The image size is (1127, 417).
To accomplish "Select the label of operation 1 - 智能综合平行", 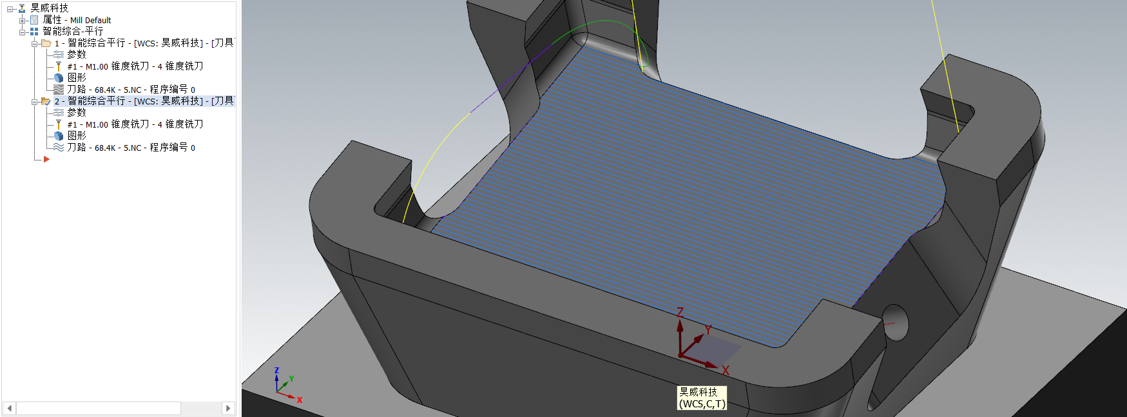I will click(x=144, y=43).
